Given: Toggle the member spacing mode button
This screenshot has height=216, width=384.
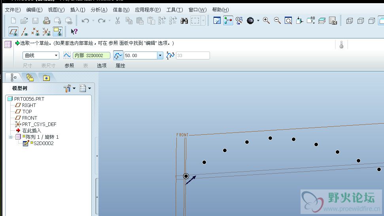Looking at the screenshot, I should tap(118, 55).
